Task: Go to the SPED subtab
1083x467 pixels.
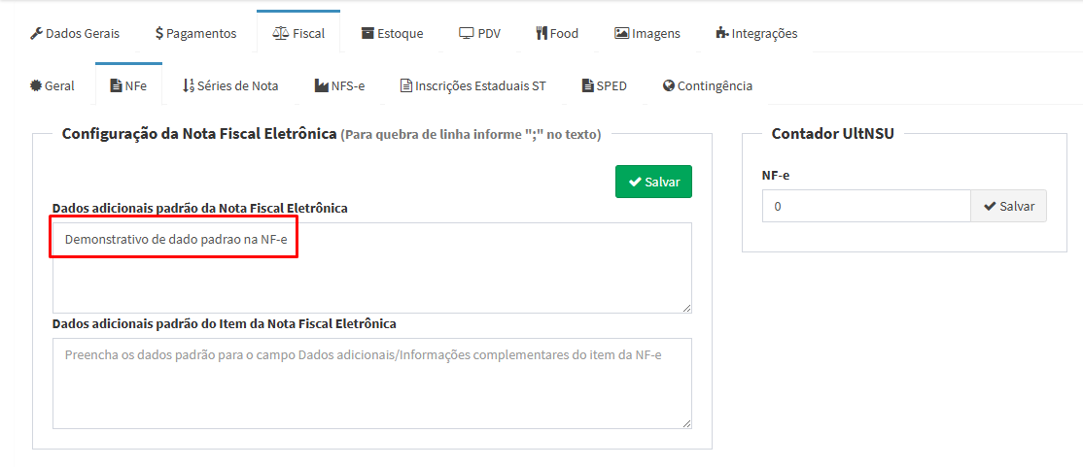Action: pyautogui.click(x=604, y=85)
